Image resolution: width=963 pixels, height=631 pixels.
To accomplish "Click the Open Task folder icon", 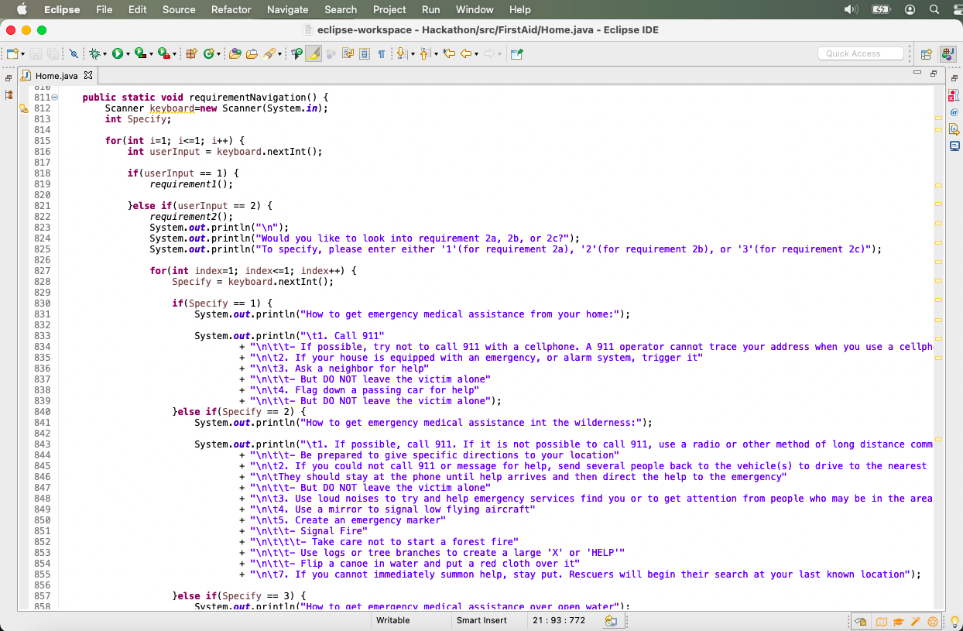I will (x=252, y=54).
